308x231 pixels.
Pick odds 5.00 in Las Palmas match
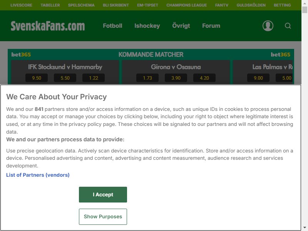pyautogui.click(x=284, y=78)
